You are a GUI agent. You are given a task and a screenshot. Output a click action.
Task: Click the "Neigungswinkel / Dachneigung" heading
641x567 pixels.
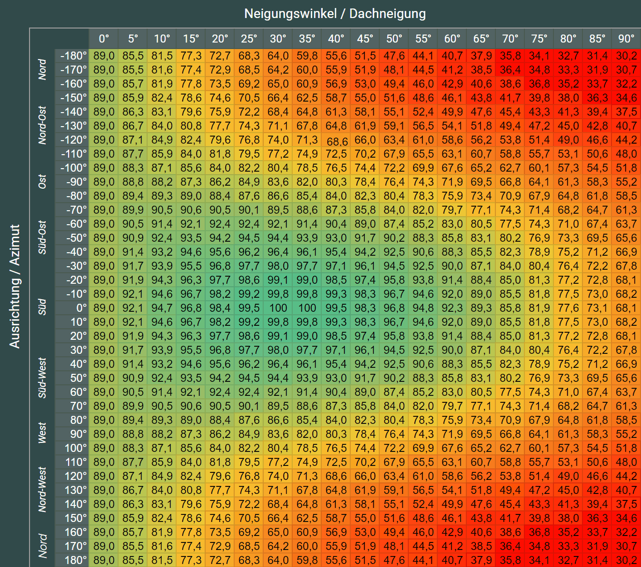(335, 14)
